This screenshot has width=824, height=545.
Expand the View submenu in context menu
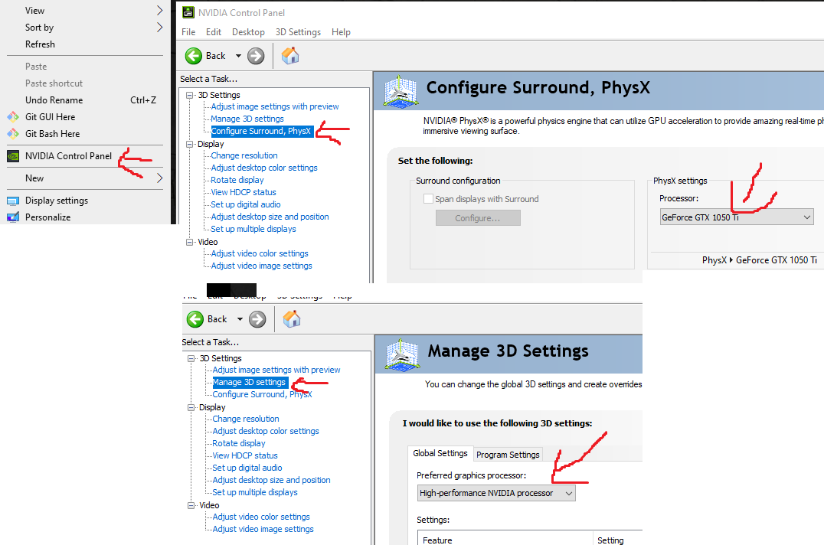coord(159,11)
